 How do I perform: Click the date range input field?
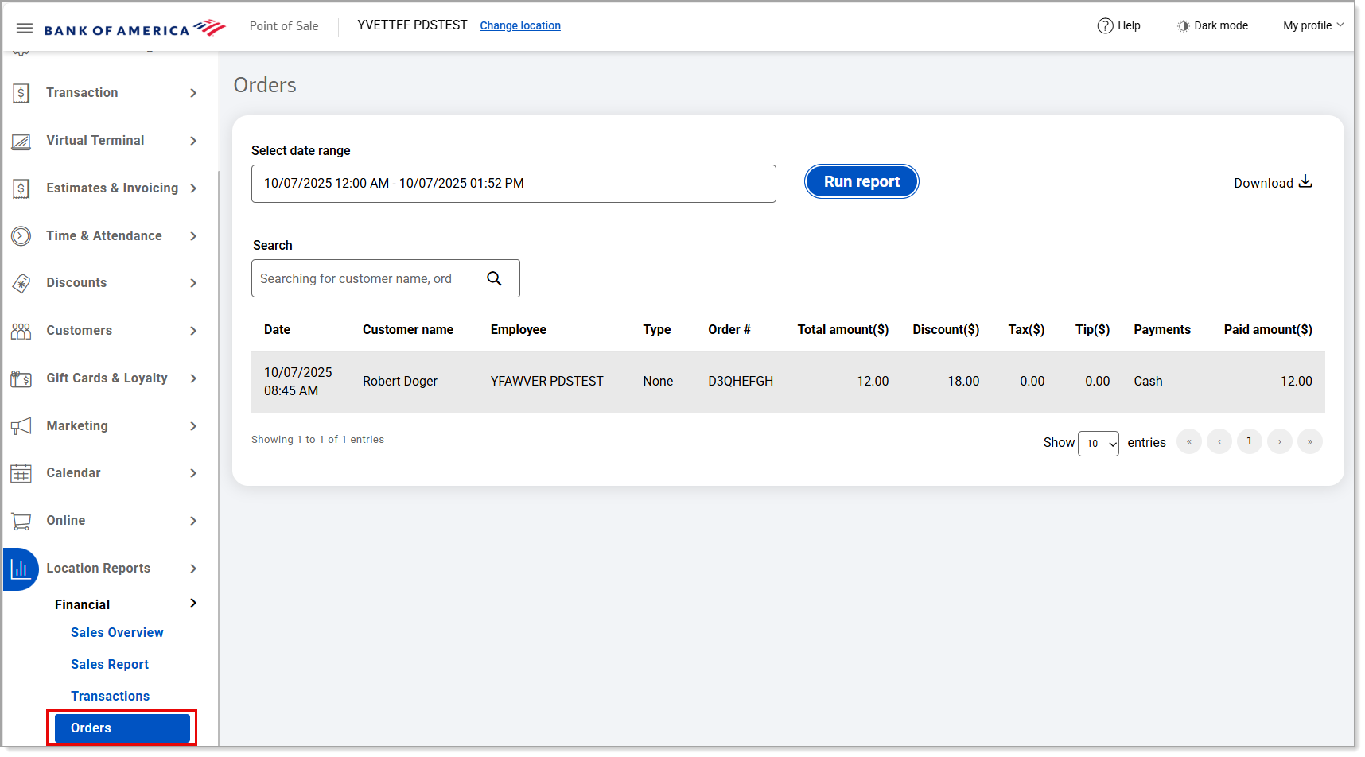513,184
